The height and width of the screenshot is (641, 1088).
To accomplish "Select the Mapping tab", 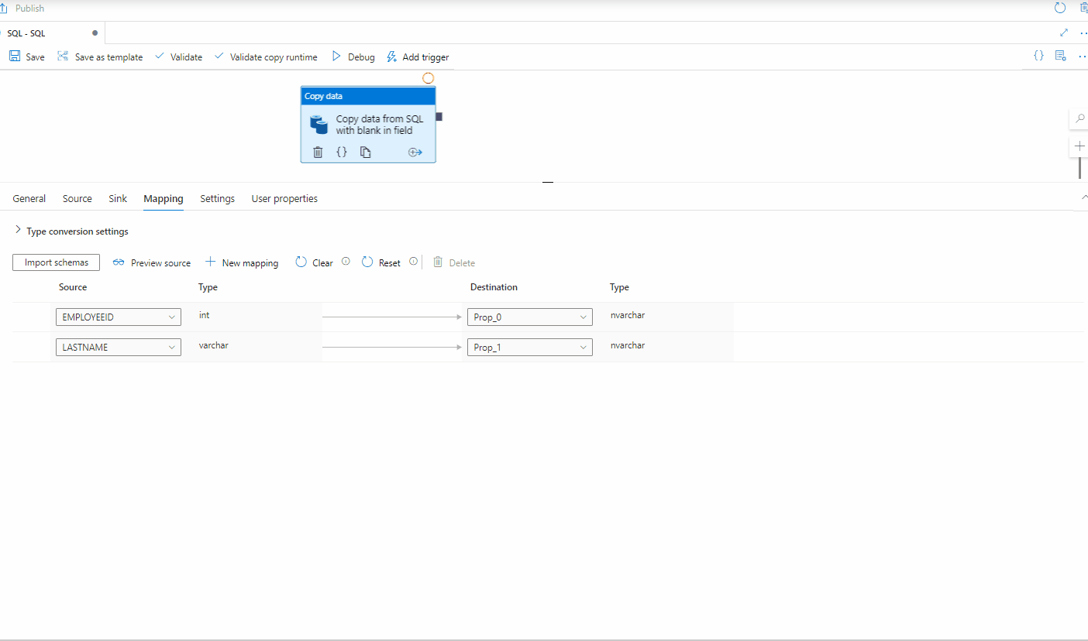I will [x=164, y=198].
